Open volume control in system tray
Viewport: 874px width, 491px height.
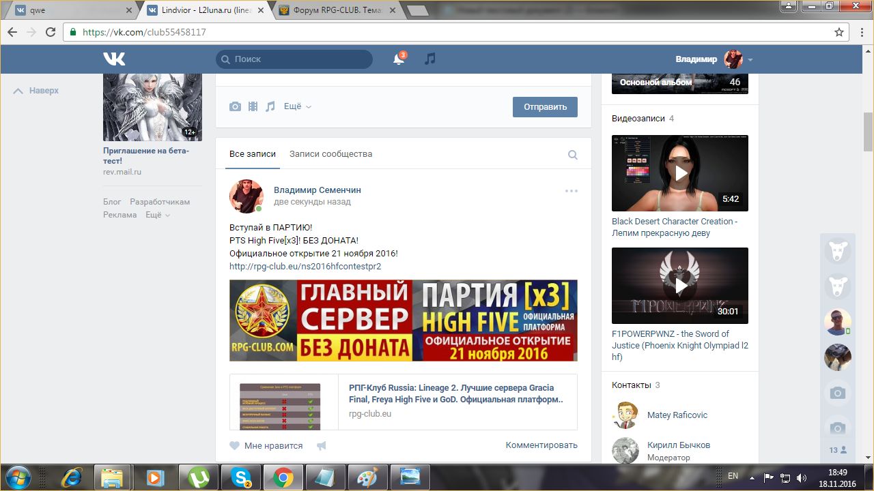point(802,477)
